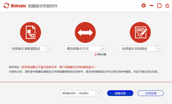Click the Disksync brand name text
The width and height of the screenshot is (172, 104).
point(19,6)
